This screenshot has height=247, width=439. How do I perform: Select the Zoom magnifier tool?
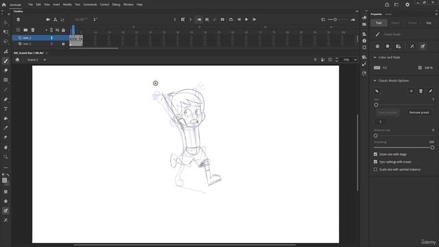[x=5, y=157]
